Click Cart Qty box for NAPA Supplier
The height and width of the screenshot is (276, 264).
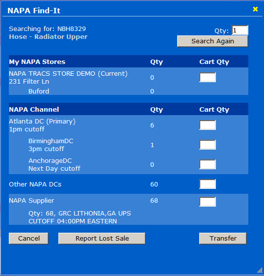tap(208, 202)
